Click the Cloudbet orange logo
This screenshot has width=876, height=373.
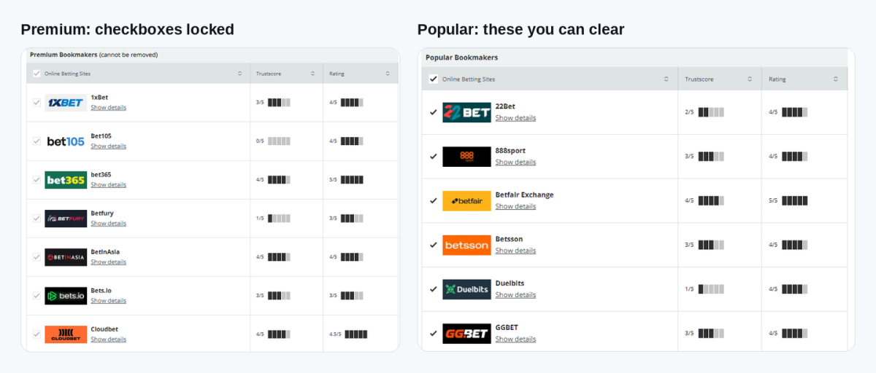click(x=66, y=334)
